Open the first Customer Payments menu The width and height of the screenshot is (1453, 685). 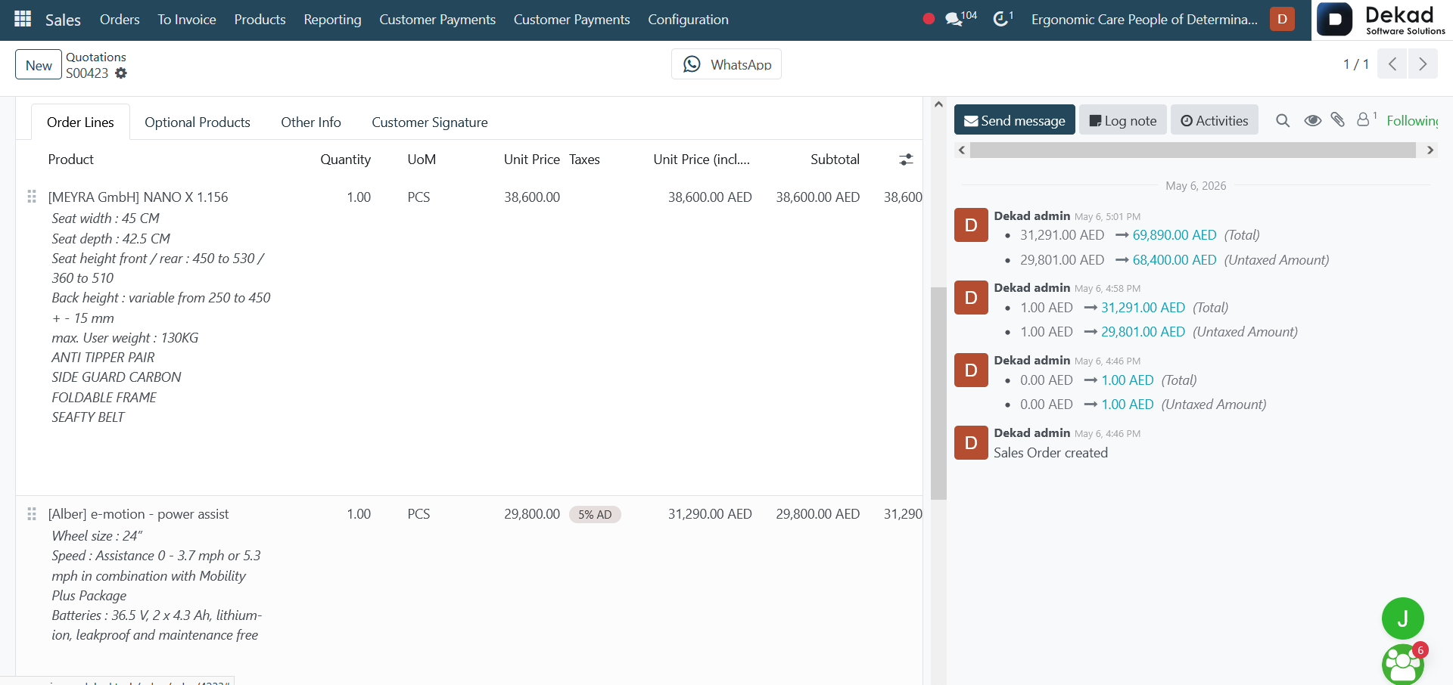tap(437, 20)
